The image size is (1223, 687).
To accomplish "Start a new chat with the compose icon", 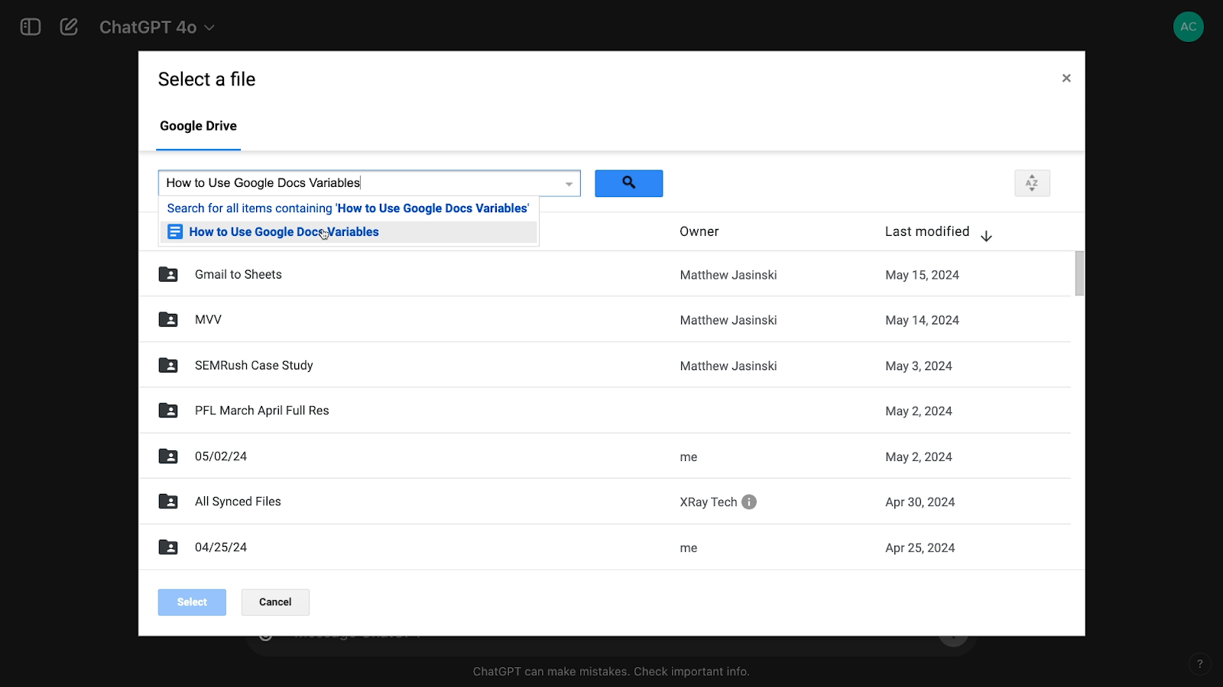I will [69, 27].
